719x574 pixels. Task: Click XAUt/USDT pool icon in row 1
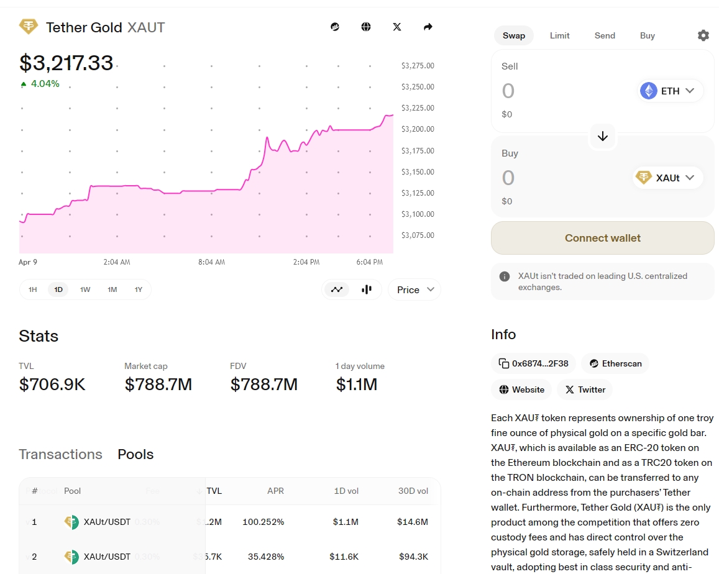[x=71, y=522]
